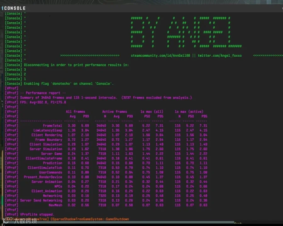Click the 'Active frames' column header
This screenshot has width=283, height=226.
tap(114, 112)
